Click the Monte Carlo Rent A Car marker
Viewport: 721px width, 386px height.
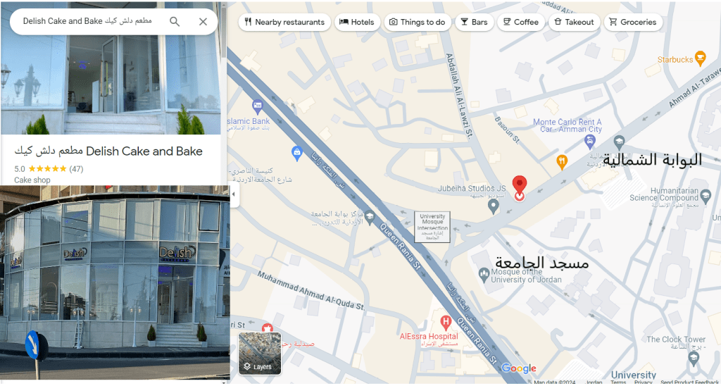(589, 142)
